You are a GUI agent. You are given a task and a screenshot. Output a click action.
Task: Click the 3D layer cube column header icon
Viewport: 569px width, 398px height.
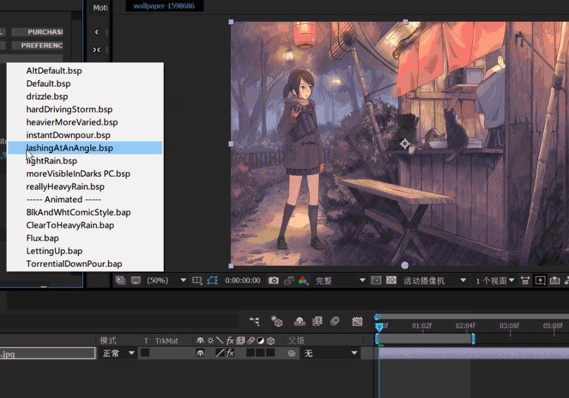pyautogui.click(x=271, y=341)
